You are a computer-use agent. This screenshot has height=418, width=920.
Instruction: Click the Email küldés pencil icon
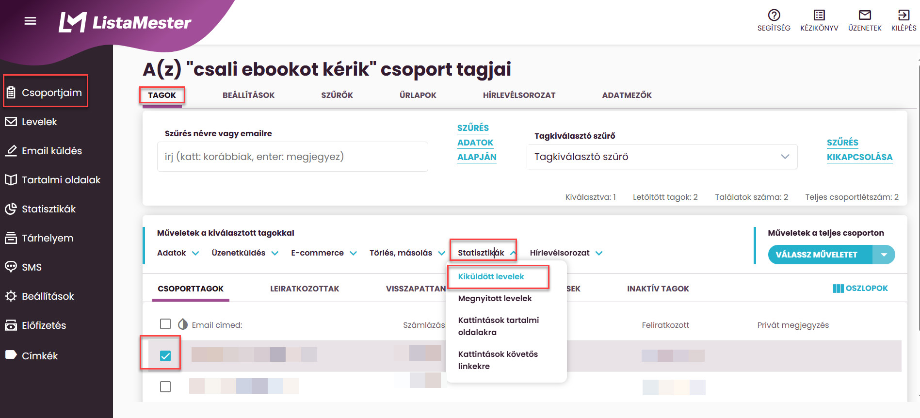tap(11, 151)
